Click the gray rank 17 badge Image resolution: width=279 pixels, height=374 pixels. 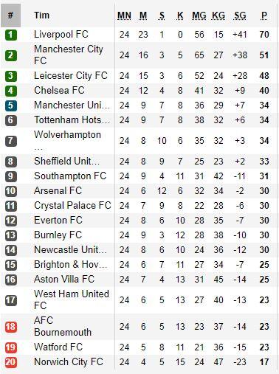pos(11,300)
